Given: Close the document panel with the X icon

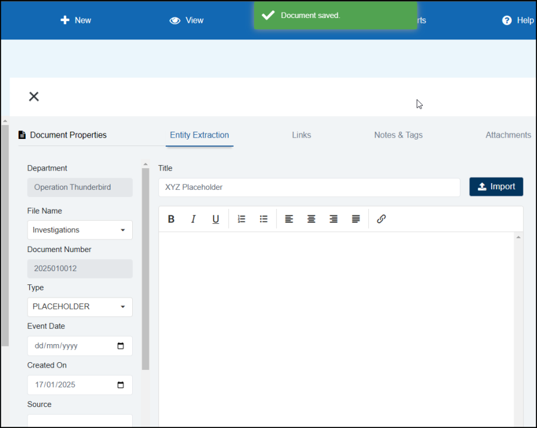Looking at the screenshot, I should click(x=33, y=96).
